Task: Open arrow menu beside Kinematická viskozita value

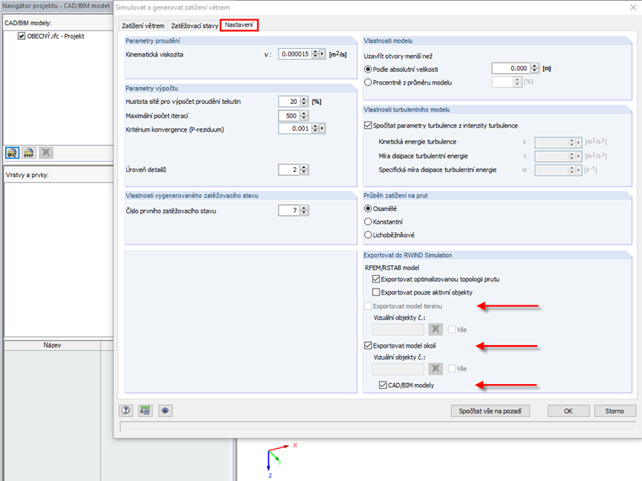Action: [322, 54]
